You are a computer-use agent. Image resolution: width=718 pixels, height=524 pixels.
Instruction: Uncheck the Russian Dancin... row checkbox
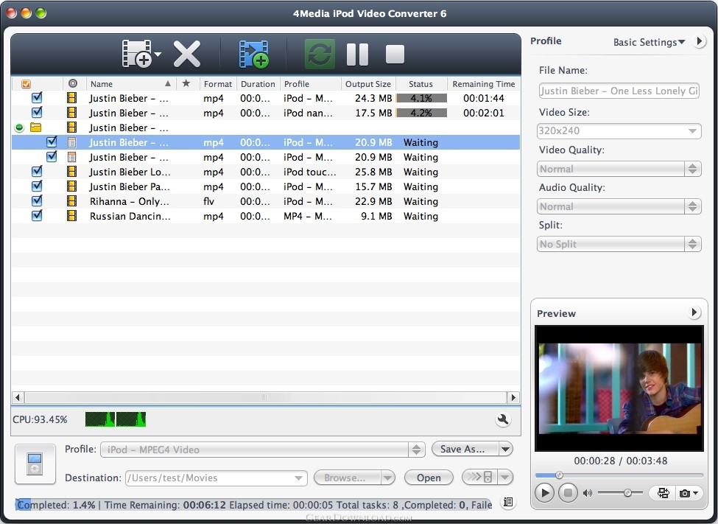[x=37, y=215]
